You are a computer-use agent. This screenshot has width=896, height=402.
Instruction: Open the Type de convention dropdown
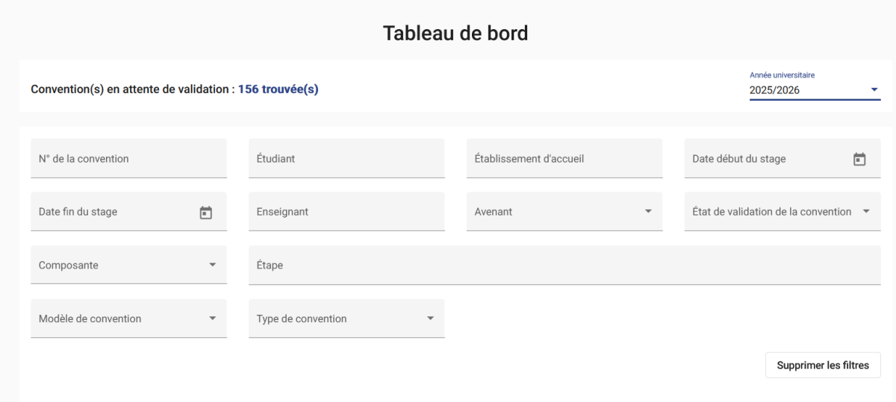point(346,318)
